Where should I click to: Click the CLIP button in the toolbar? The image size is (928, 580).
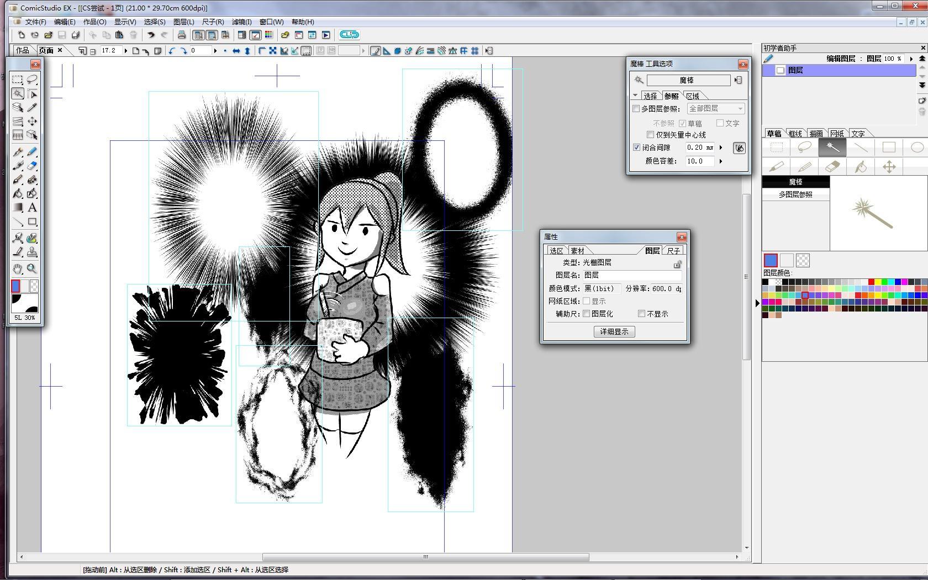349,35
